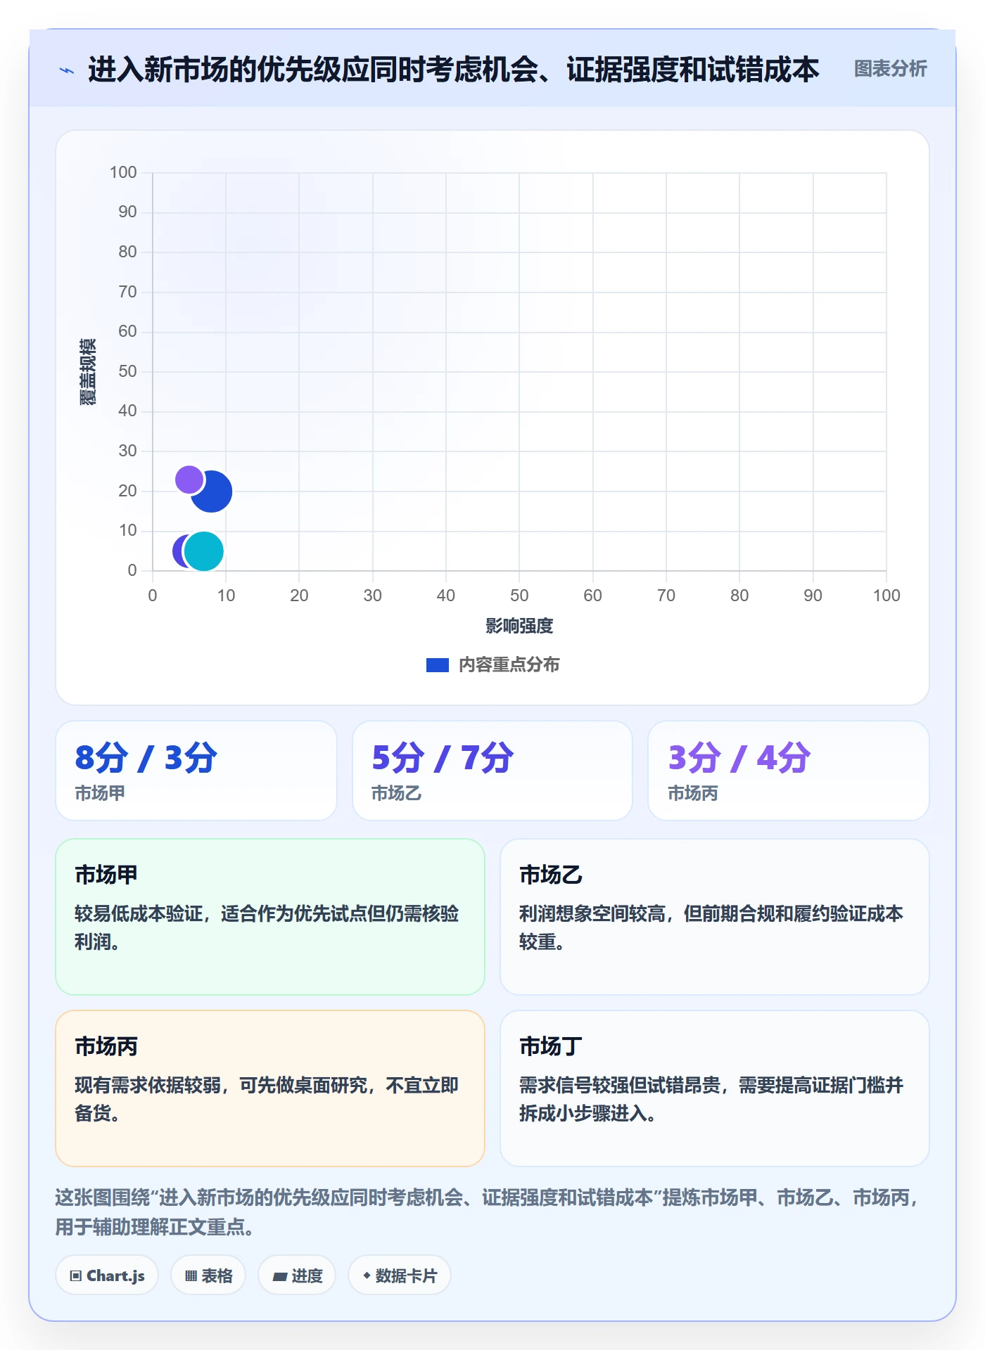Click the 3分 / 4分 stat card
The image size is (985, 1350).
pos(789,771)
